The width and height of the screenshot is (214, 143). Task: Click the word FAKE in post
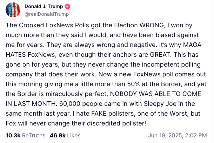pyautogui.click(x=99, y=114)
